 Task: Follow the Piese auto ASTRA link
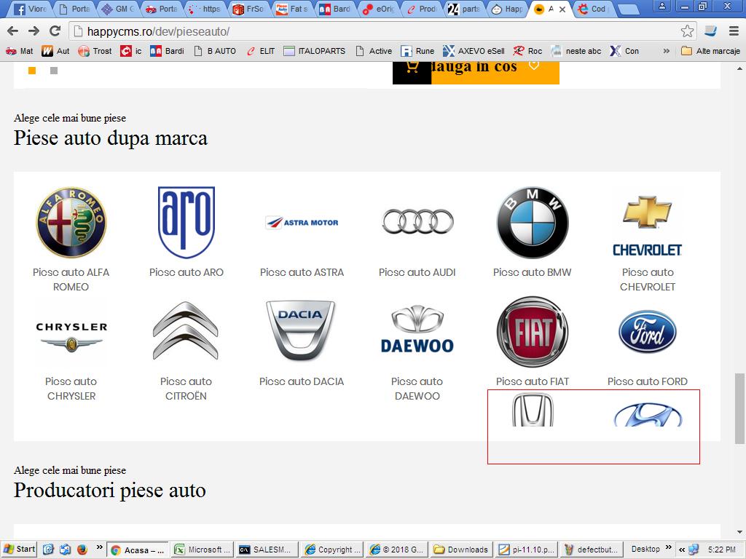pyautogui.click(x=302, y=272)
